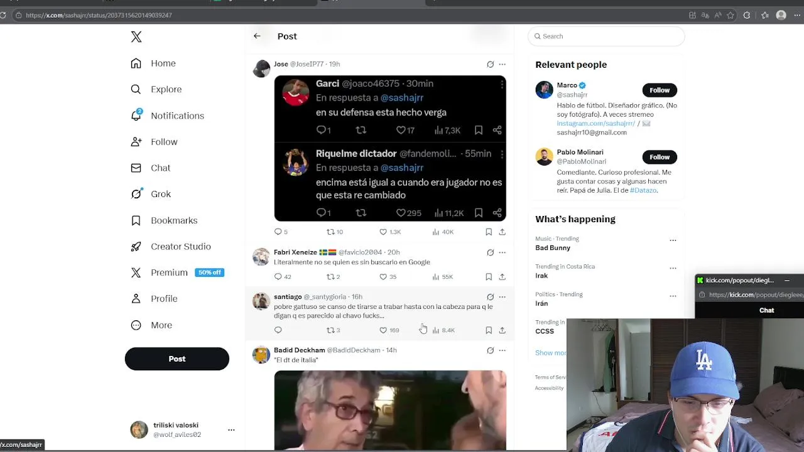Share Jose's post

pyautogui.click(x=502, y=232)
